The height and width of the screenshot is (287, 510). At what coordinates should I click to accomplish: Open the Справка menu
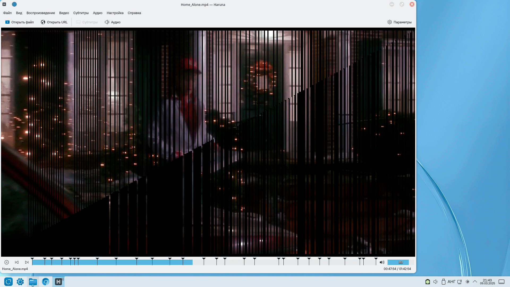coord(134,13)
